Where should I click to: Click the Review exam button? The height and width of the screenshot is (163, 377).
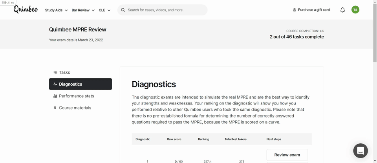pyautogui.click(x=287, y=155)
